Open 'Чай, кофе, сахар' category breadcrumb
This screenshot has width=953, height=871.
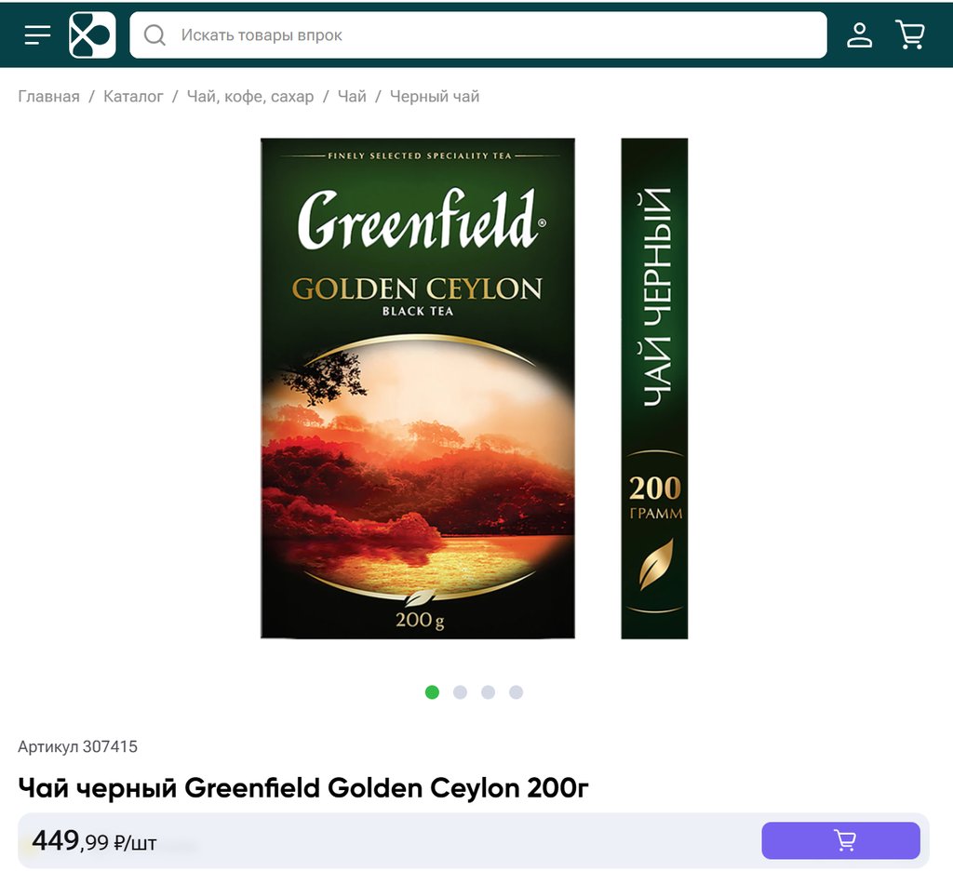249,97
